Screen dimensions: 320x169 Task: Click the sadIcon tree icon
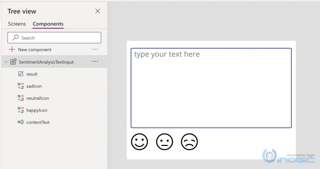click(x=21, y=86)
